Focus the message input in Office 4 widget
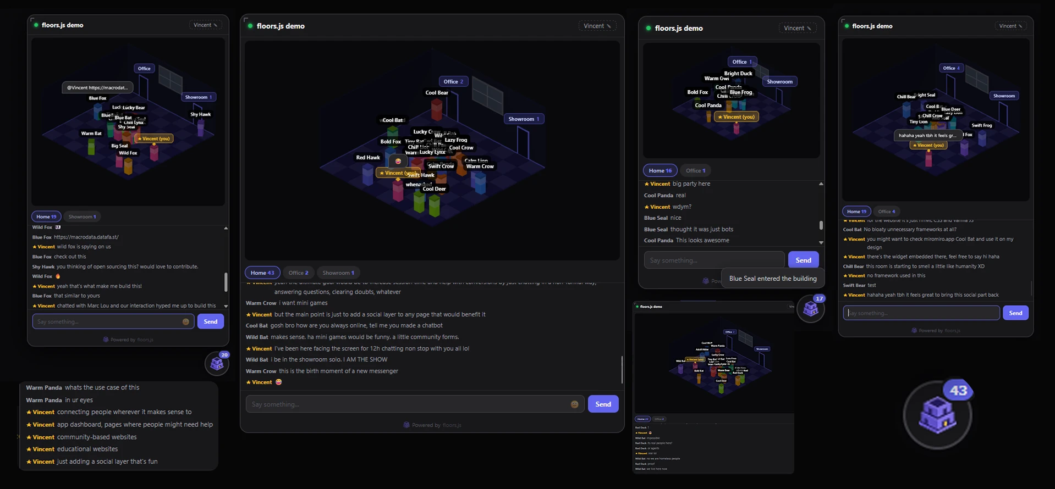This screenshot has width=1055, height=489. coord(921,313)
